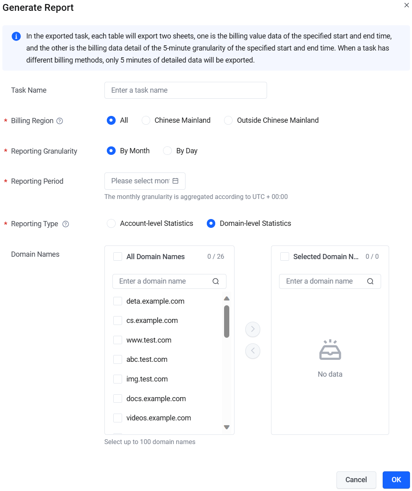
Task: Confirm the report with OK button
Action: [396, 480]
